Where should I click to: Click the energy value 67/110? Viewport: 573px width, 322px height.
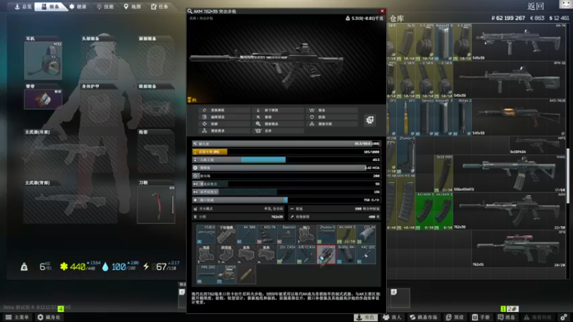(163, 267)
